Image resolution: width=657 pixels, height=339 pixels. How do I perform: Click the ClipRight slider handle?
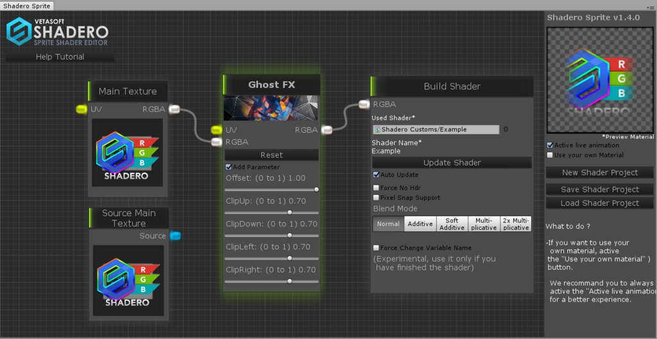(289, 281)
